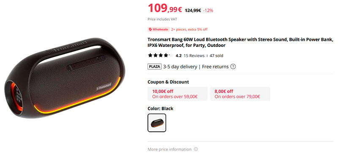
Task: Click the 47 sold count
Action: (x=216, y=56)
